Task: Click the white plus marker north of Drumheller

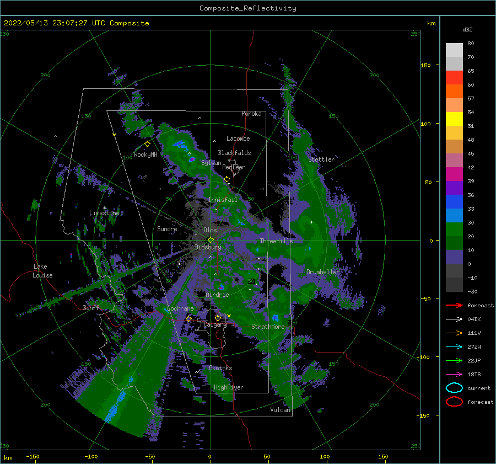Action: pyautogui.click(x=311, y=222)
